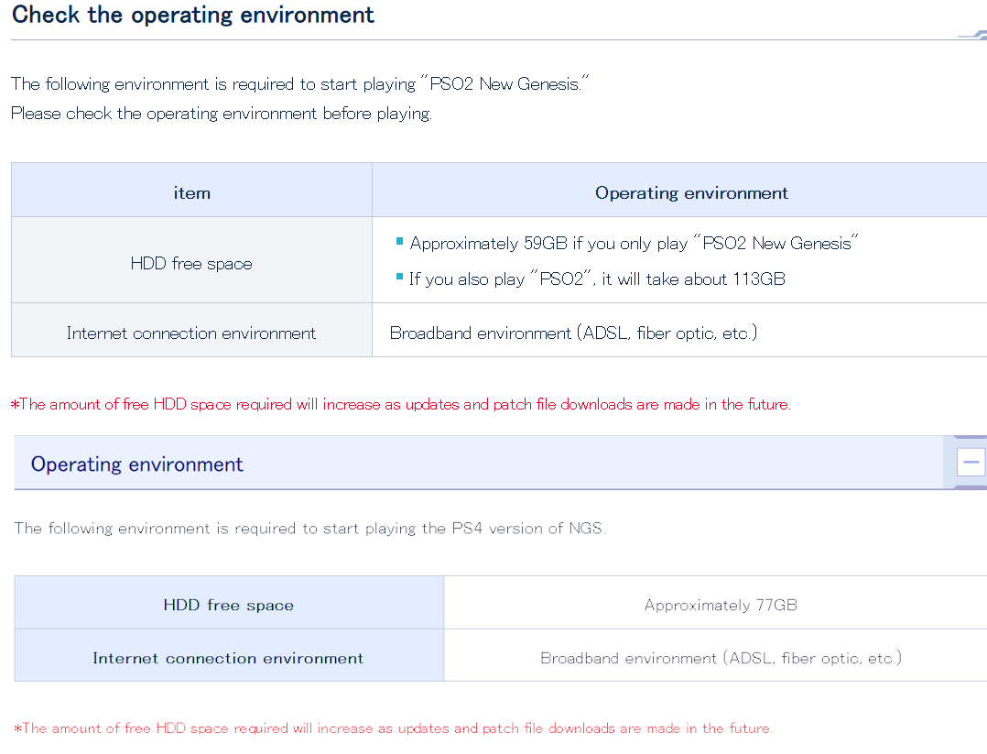Image resolution: width=987 pixels, height=754 pixels.
Task: Click the "Check the operating environment" page heading
Action: pyautogui.click(x=193, y=16)
